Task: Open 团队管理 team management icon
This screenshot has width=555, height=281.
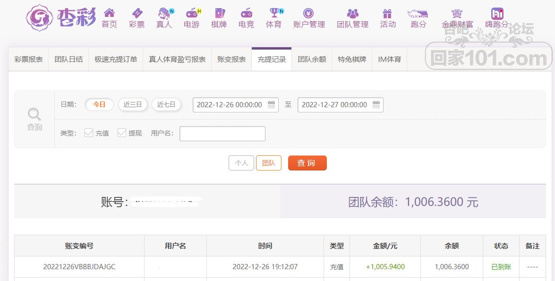Action: click(x=352, y=13)
